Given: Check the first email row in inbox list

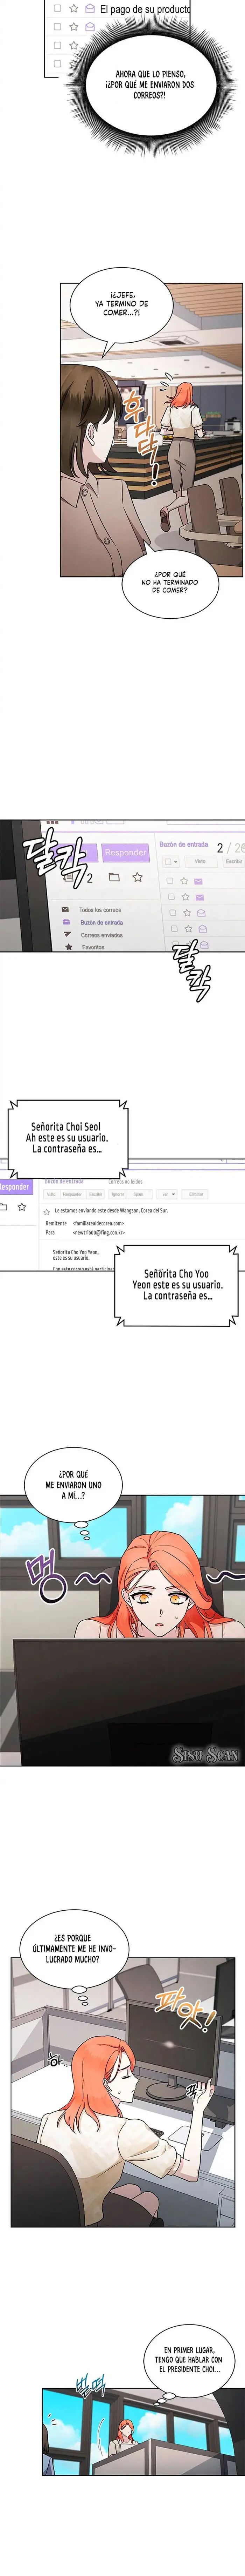Looking at the screenshot, I should click(x=170, y=881).
